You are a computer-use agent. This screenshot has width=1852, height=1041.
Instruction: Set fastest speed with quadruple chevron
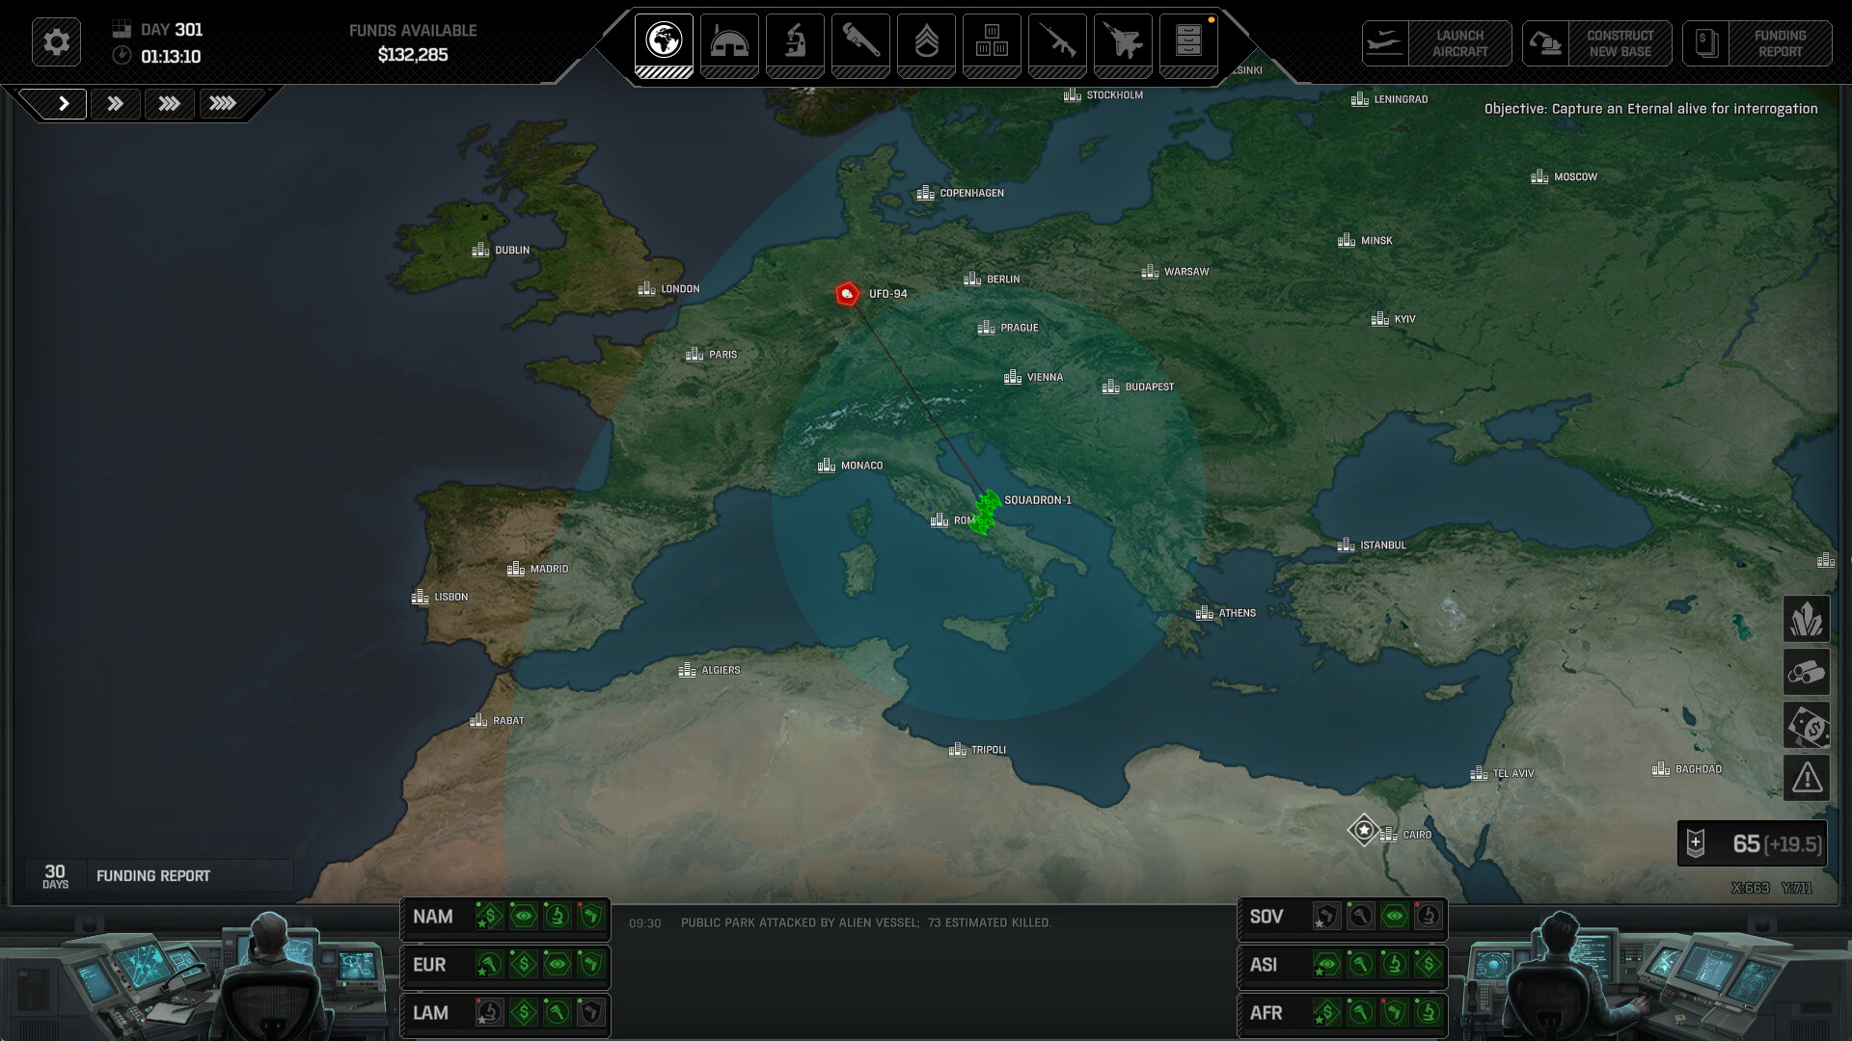(223, 103)
